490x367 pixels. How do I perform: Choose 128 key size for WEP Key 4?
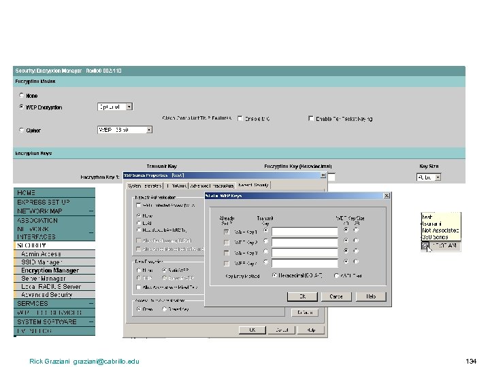[356, 262]
